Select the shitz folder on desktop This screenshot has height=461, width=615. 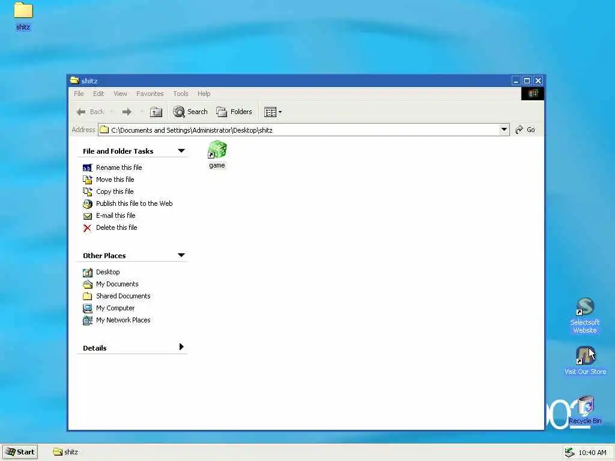click(23, 16)
